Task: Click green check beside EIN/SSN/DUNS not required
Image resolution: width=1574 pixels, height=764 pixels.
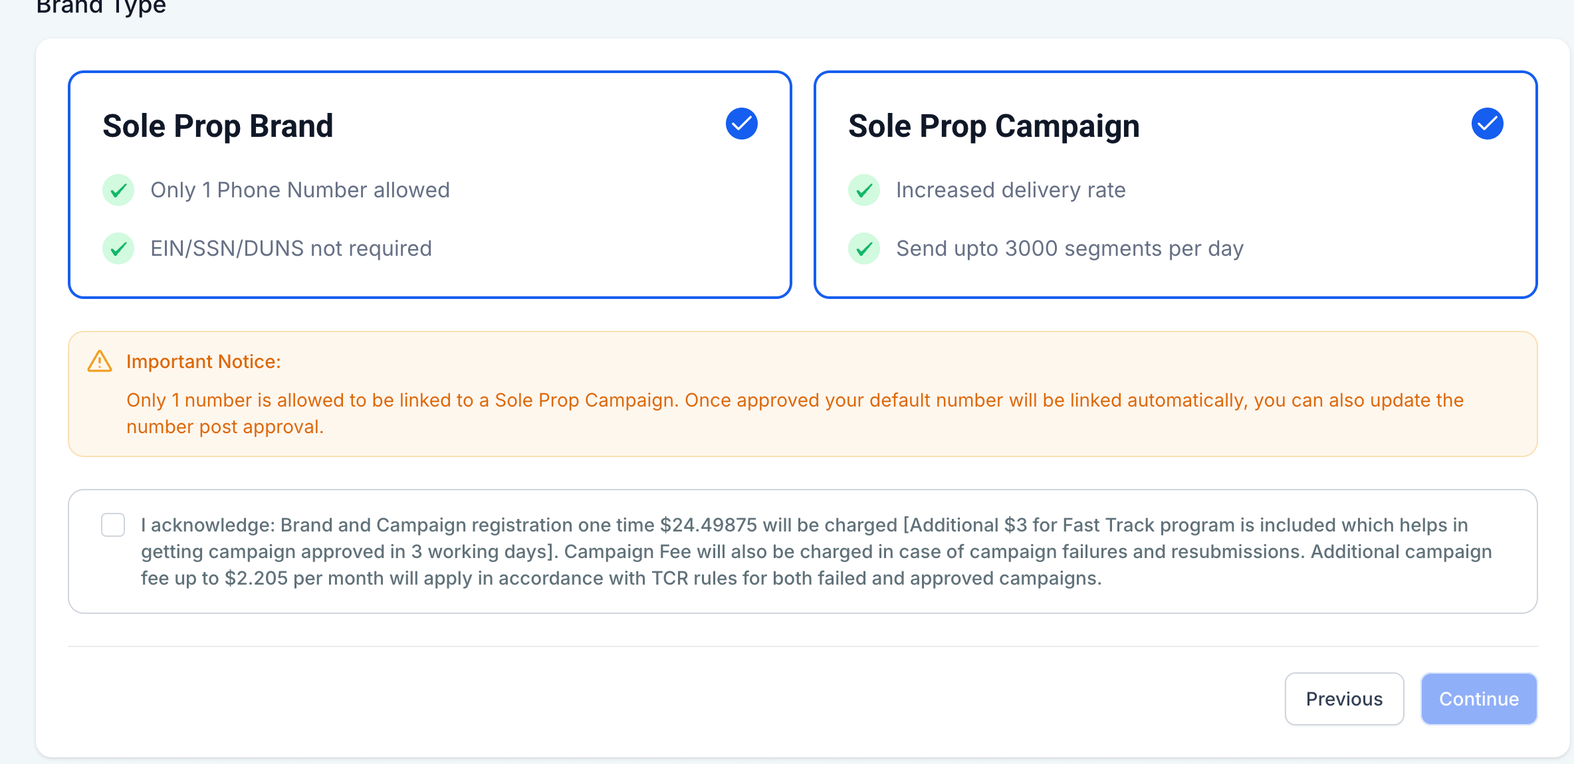Action: pos(118,249)
